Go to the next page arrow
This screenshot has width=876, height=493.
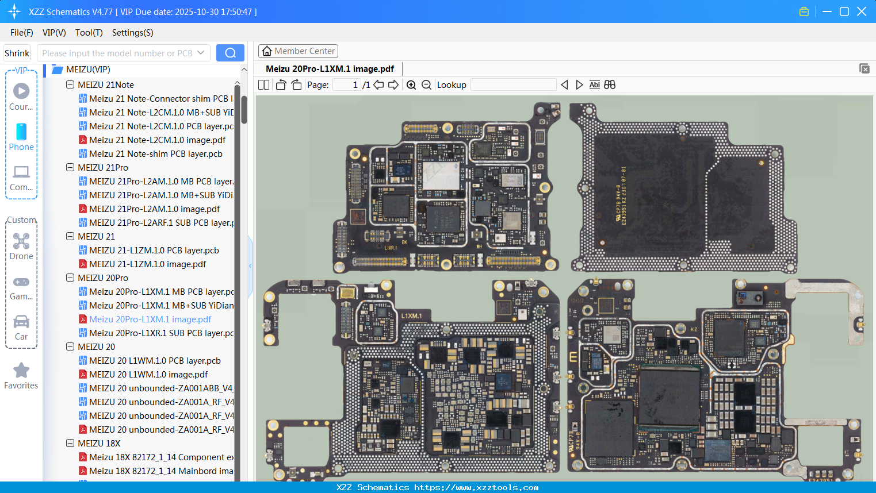pos(393,85)
